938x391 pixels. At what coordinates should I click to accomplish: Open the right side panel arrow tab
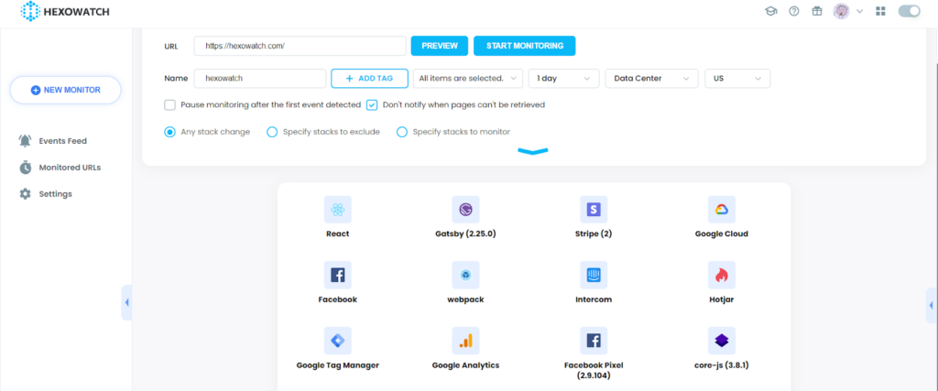point(932,306)
